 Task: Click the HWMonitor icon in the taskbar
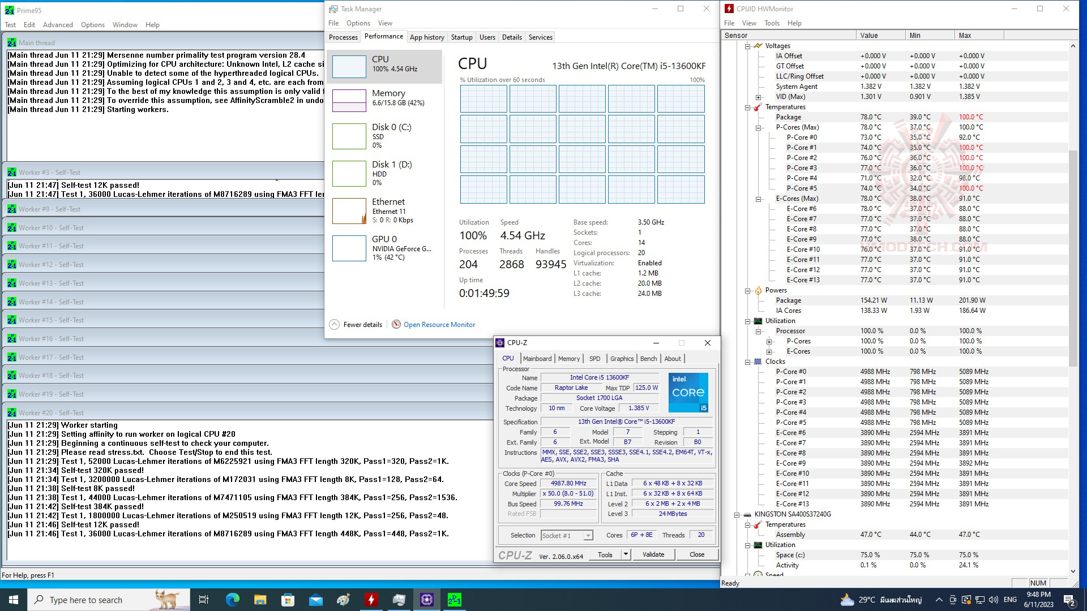tap(371, 600)
